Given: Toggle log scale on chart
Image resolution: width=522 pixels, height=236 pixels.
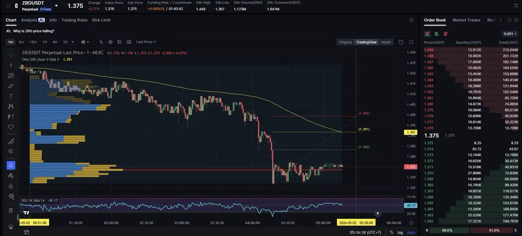Looking at the screenshot, I should pyautogui.click(x=400, y=233).
